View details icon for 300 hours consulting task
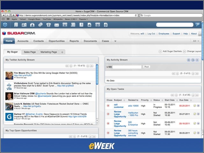The height and width of the screenshot is (153, 204). pyautogui.click(x=198, y=133)
